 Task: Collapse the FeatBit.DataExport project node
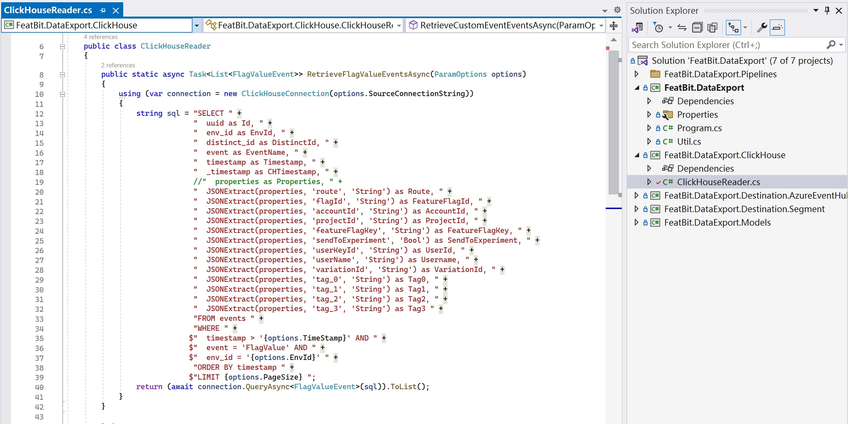tap(636, 88)
